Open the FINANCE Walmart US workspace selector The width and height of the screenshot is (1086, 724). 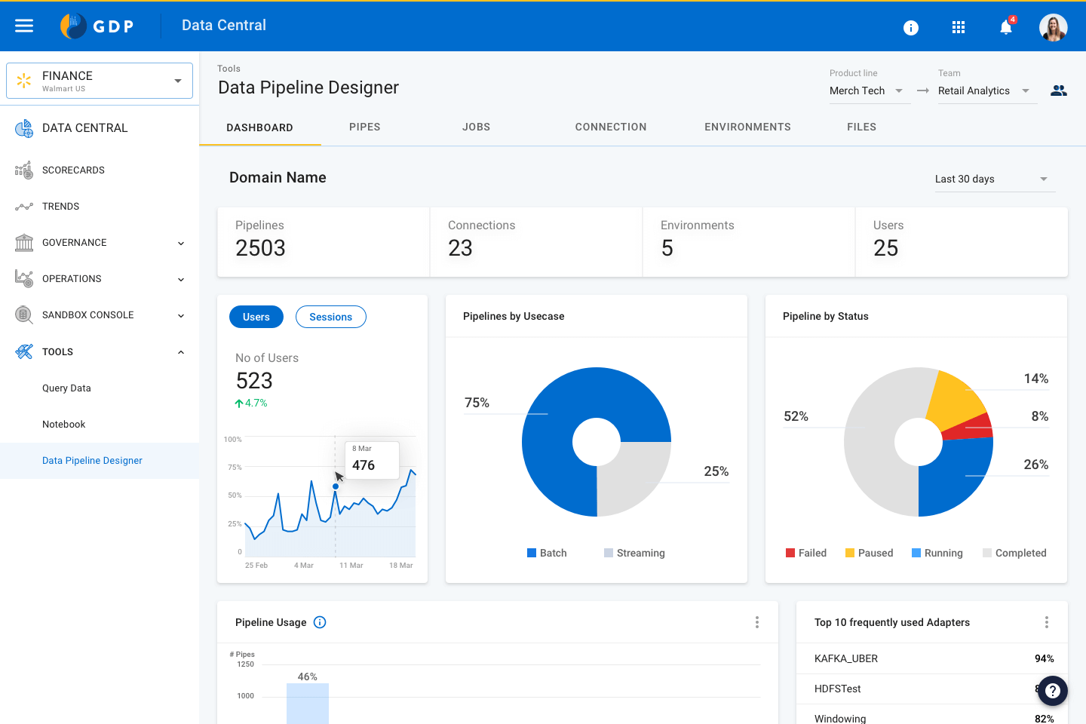tap(99, 80)
